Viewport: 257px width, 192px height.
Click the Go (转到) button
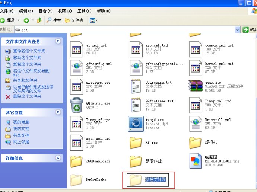[x=250, y=30]
